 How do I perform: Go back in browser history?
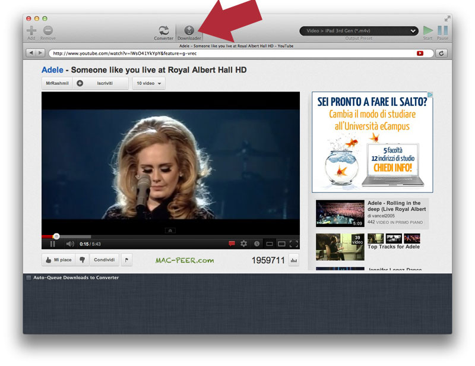(x=31, y=53)
